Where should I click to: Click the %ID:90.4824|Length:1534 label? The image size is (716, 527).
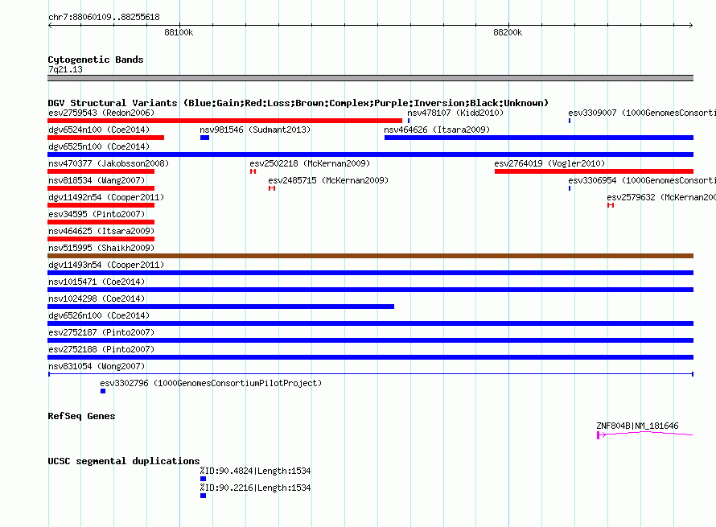coord(255,471)
